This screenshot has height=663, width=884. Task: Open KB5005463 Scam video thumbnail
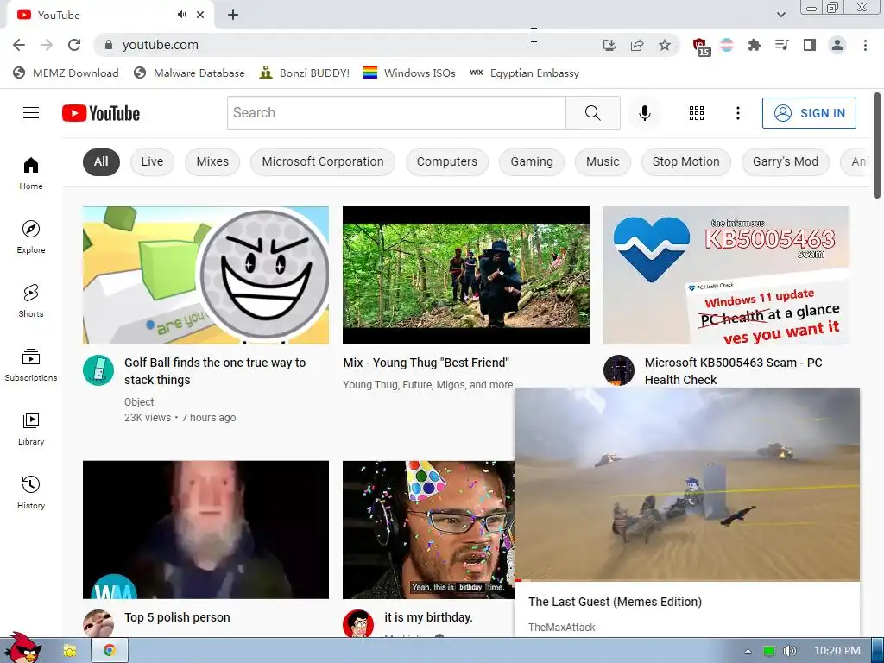[726, 275]
